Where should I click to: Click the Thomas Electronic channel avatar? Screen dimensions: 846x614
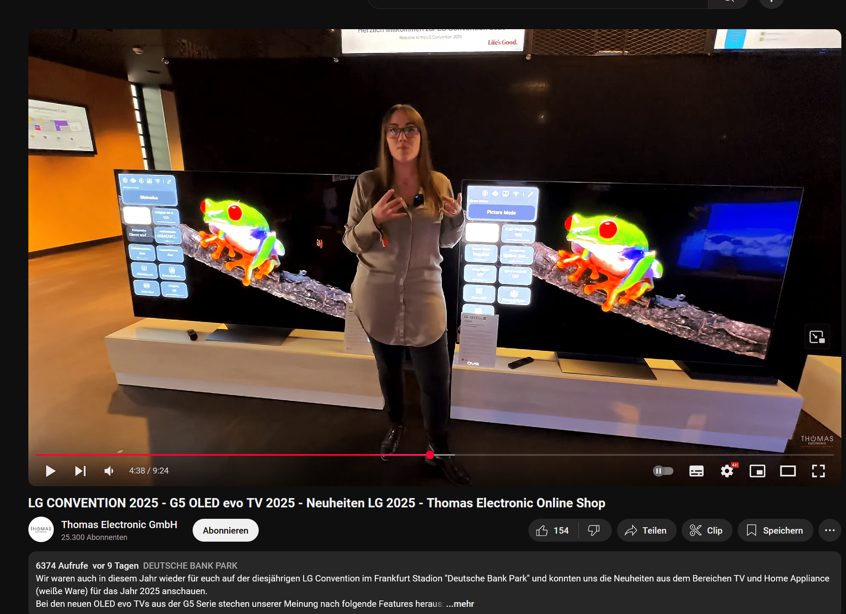(41, 529)
